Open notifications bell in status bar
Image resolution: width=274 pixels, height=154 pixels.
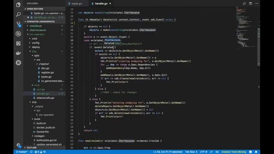256,152
